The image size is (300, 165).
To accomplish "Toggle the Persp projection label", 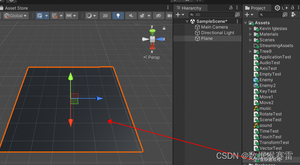I will (151, 57).
